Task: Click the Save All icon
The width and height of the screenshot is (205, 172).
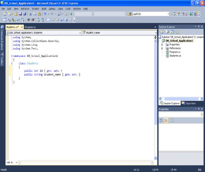Action: tap(25, 14)
